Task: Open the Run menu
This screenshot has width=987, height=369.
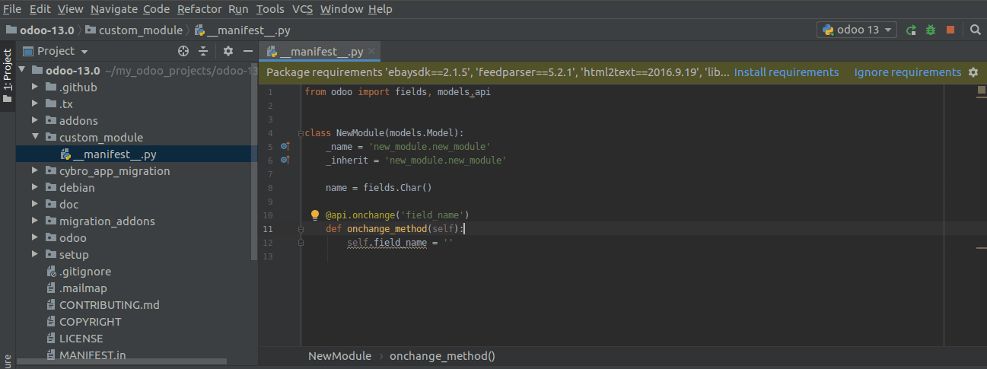Action: click(238, 9)
